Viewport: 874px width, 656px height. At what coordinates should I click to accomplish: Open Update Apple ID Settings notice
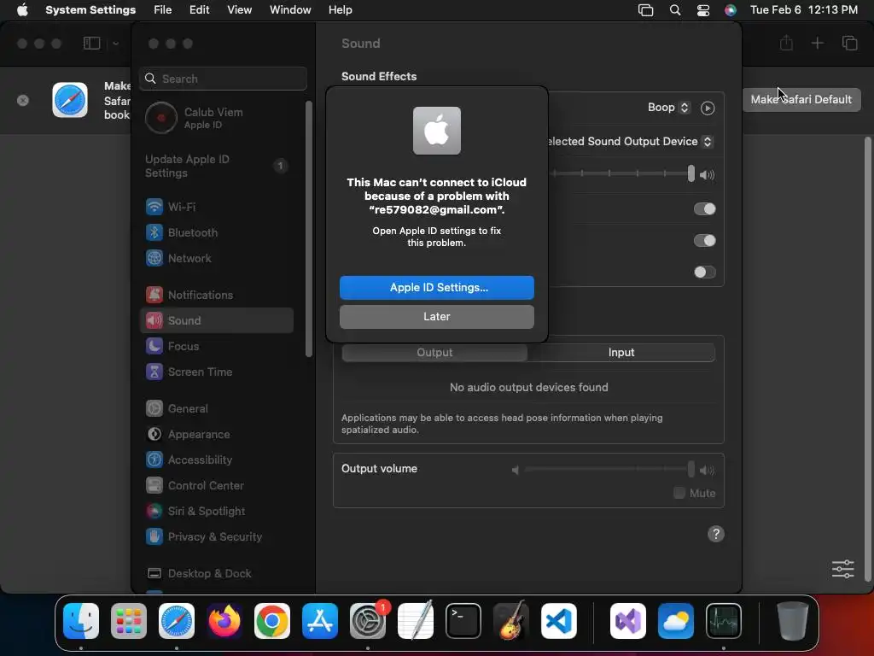point(216,166)
